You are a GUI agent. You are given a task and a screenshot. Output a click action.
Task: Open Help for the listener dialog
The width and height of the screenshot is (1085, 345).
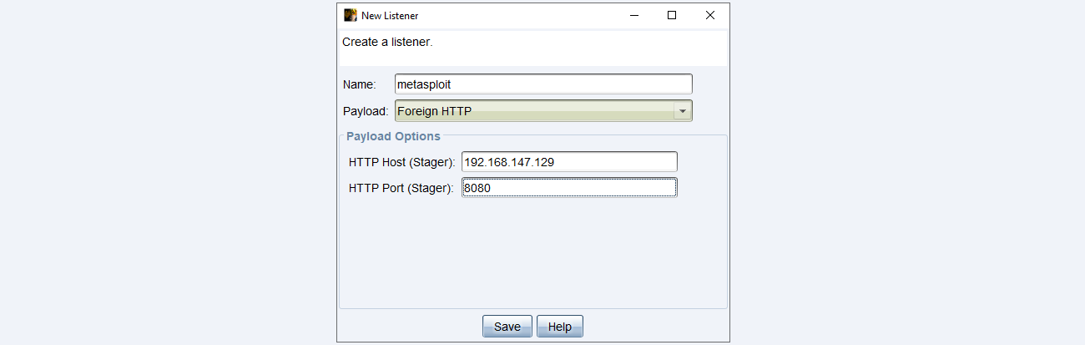559,327
